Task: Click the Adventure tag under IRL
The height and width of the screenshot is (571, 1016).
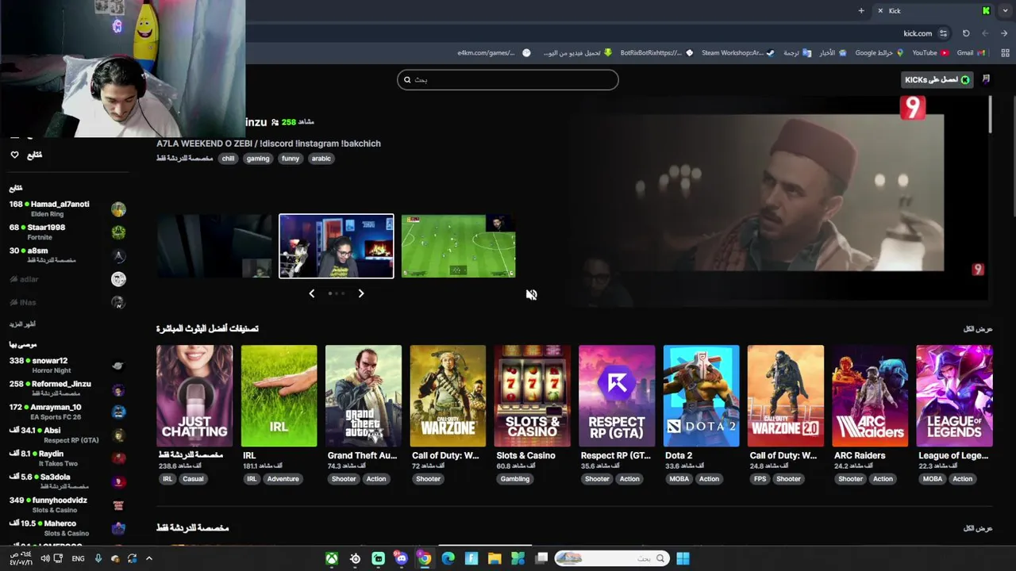Action: tap(283, 479)
